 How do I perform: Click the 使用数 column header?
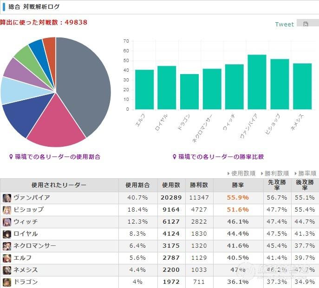(171, 185)
